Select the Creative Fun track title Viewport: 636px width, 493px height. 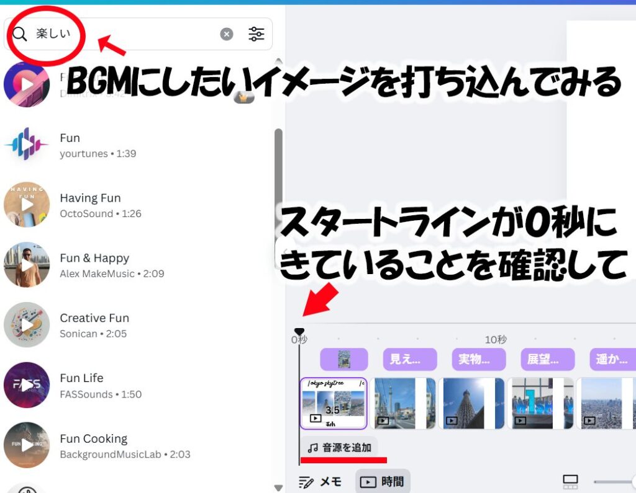tap(94, 318)
